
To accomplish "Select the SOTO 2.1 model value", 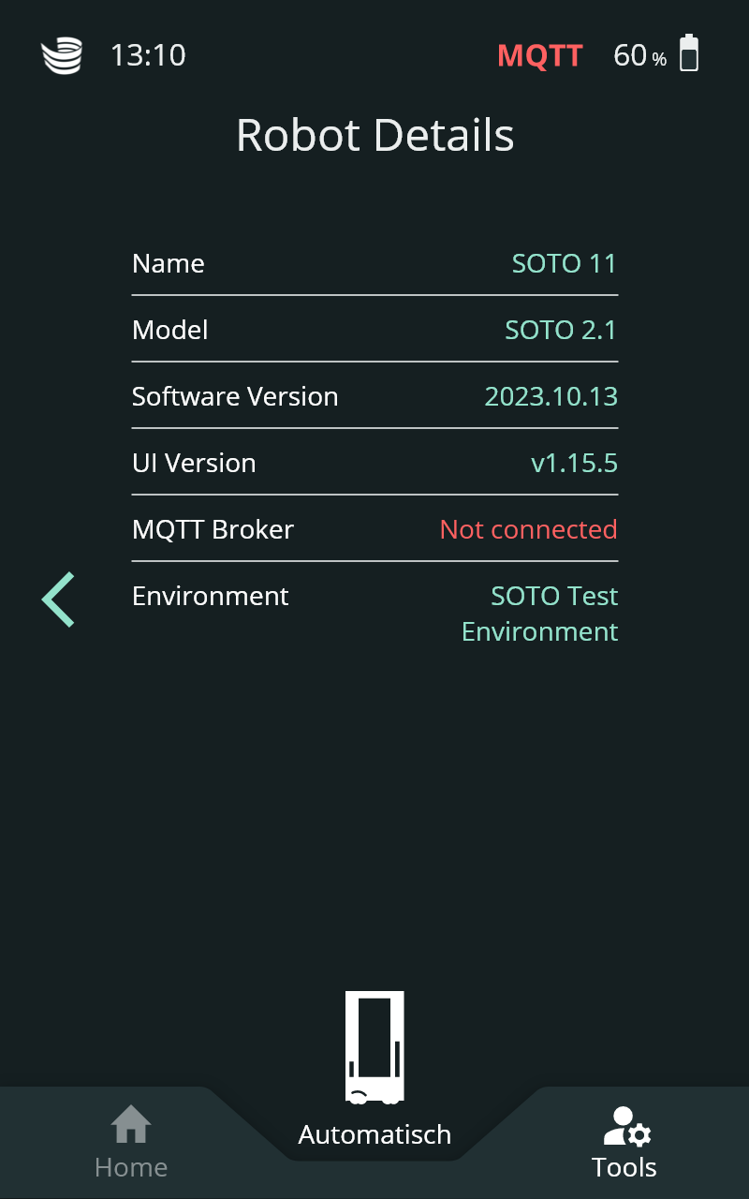I will click(x=561, y=330).
